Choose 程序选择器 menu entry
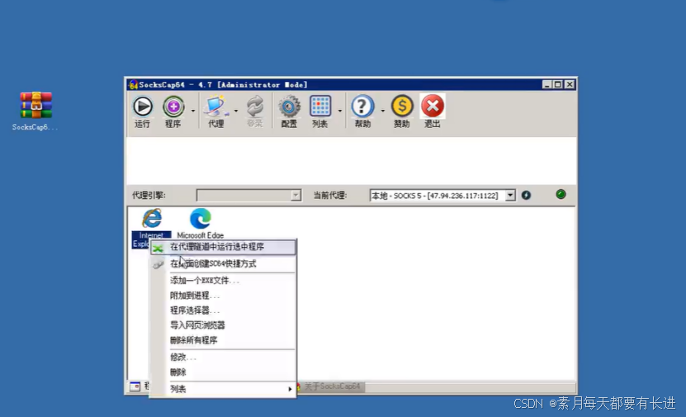This screenshot has height=417, width=686. point(223,310)
